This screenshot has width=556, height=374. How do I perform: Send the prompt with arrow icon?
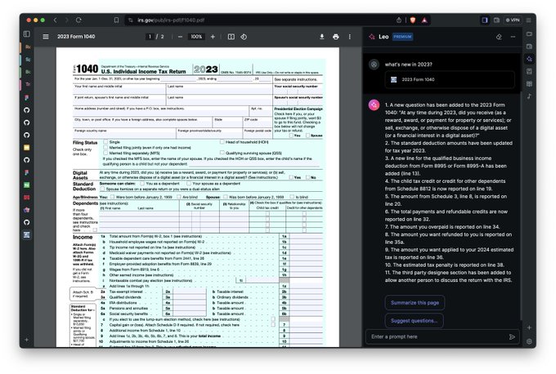pos(512,336)
